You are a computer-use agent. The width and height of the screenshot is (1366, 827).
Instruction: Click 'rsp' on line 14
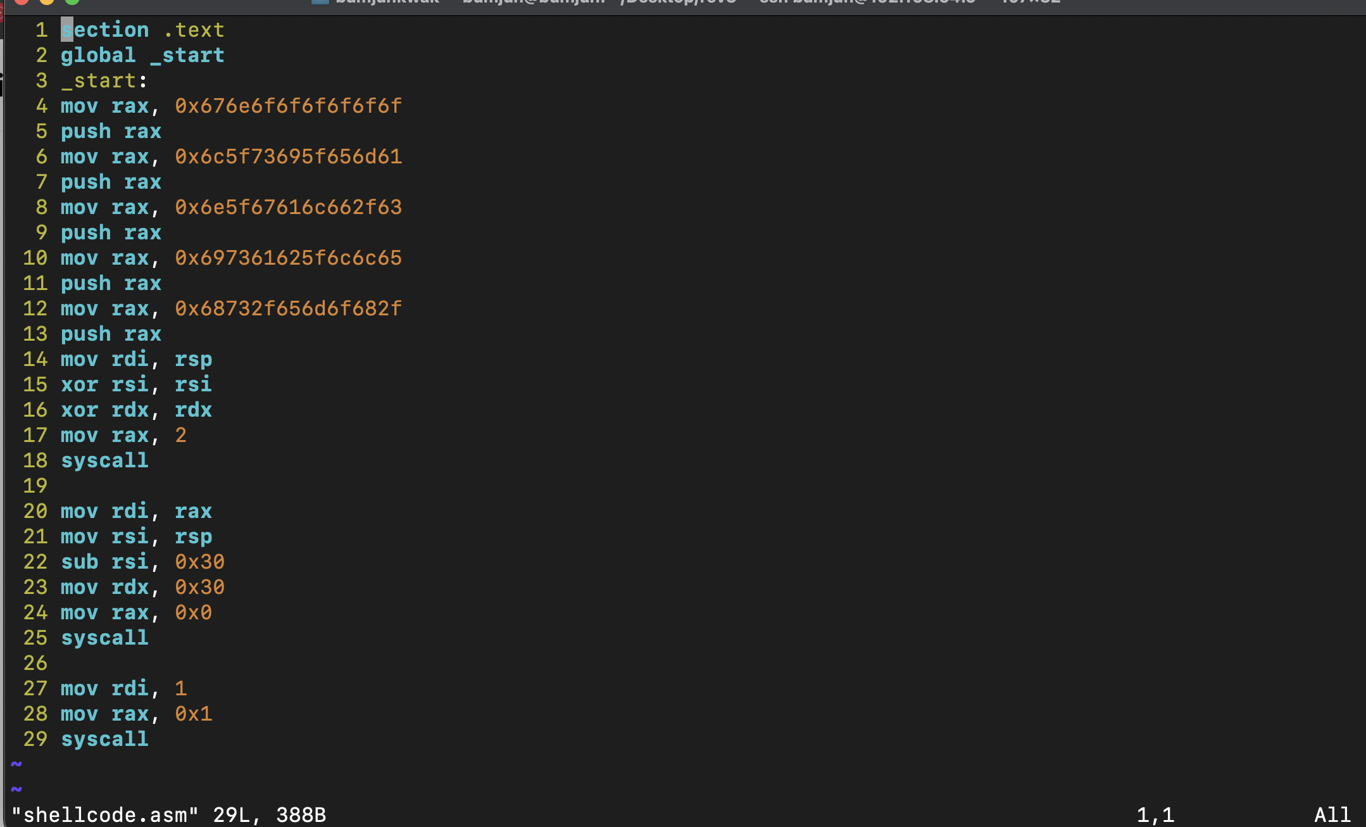tap(193, 359)
